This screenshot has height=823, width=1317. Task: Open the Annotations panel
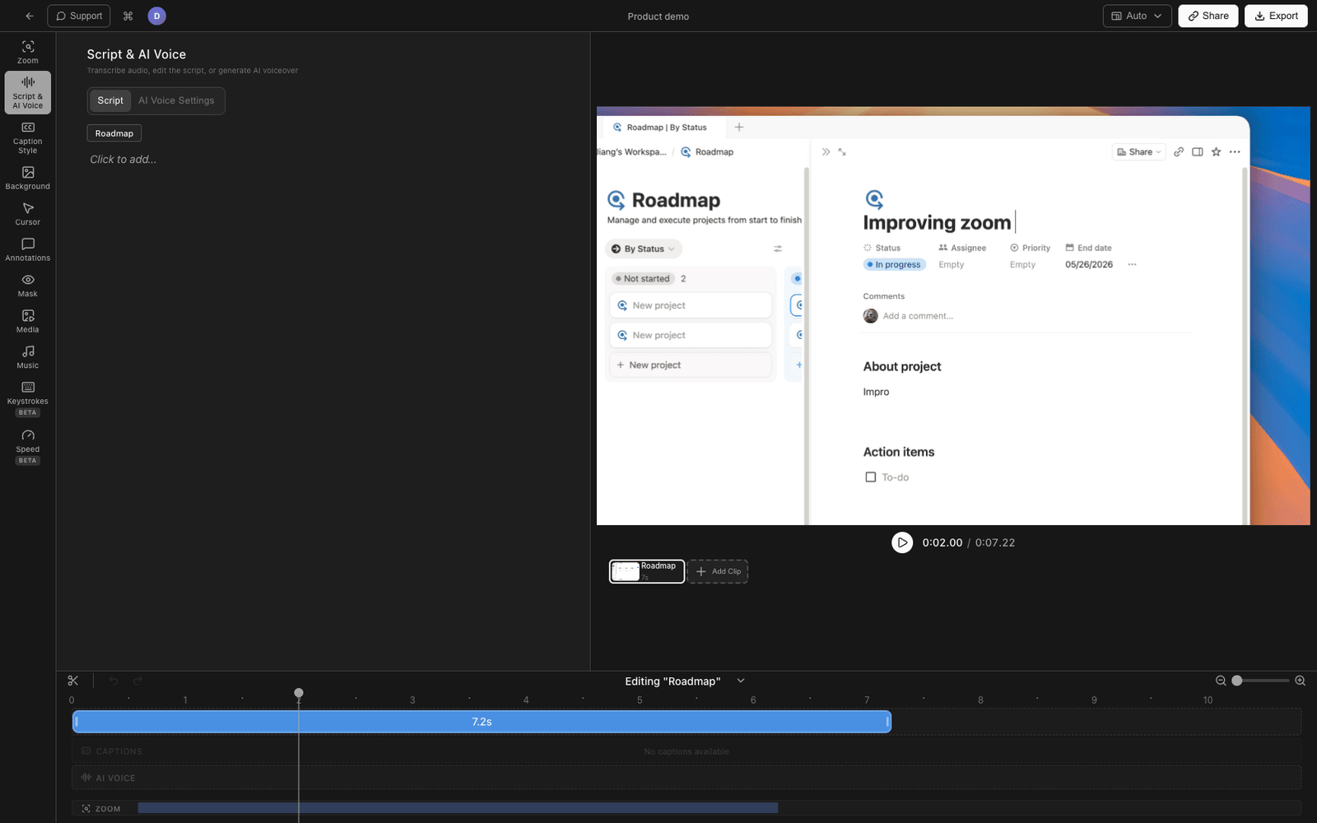point(28,249)
